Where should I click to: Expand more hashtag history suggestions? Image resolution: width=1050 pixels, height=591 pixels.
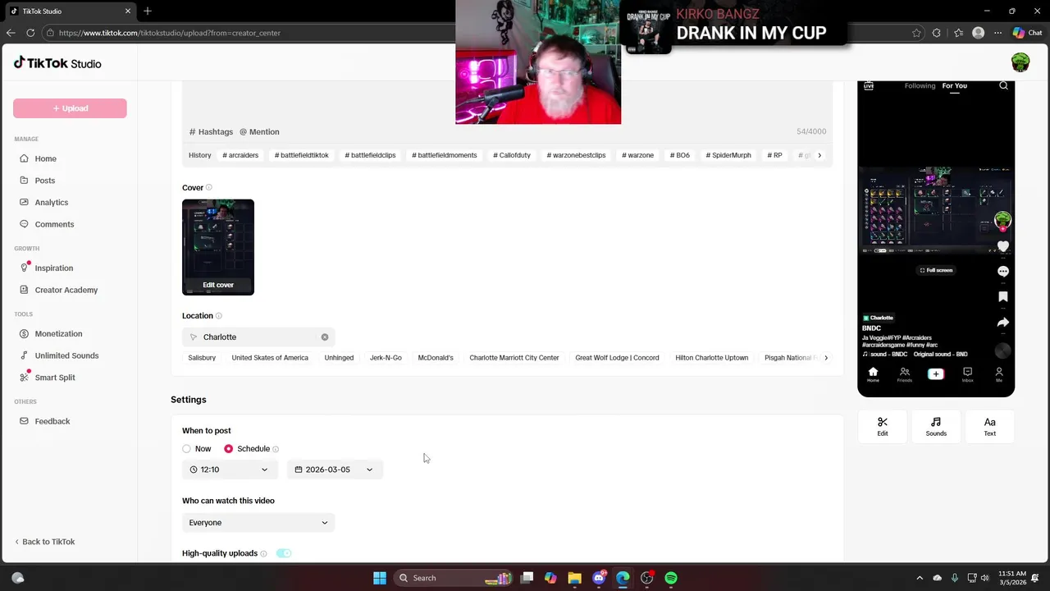(x=819, y=155)
